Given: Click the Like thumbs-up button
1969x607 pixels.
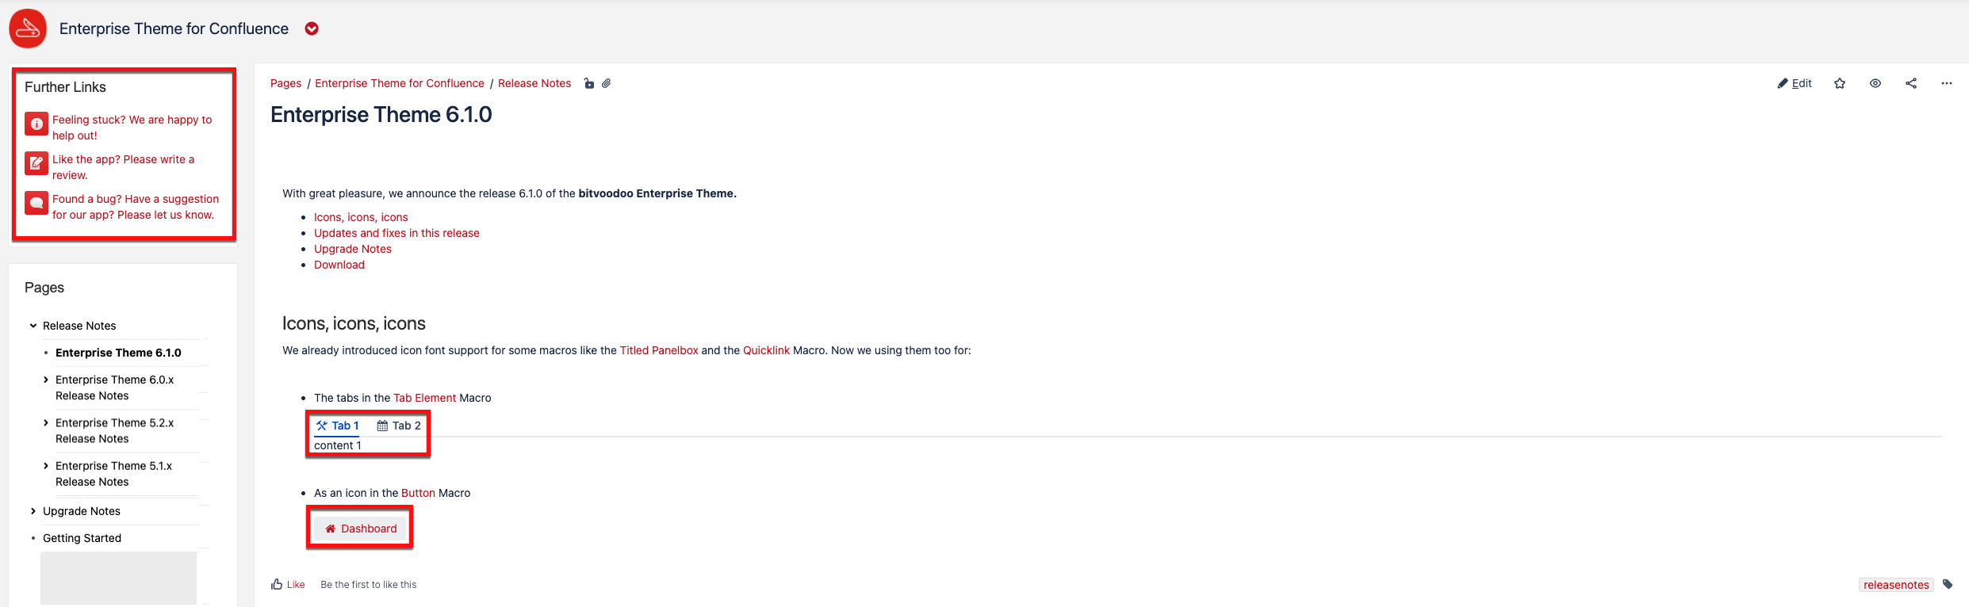Looking at the screenshot, I should click(x=288, y=585).
